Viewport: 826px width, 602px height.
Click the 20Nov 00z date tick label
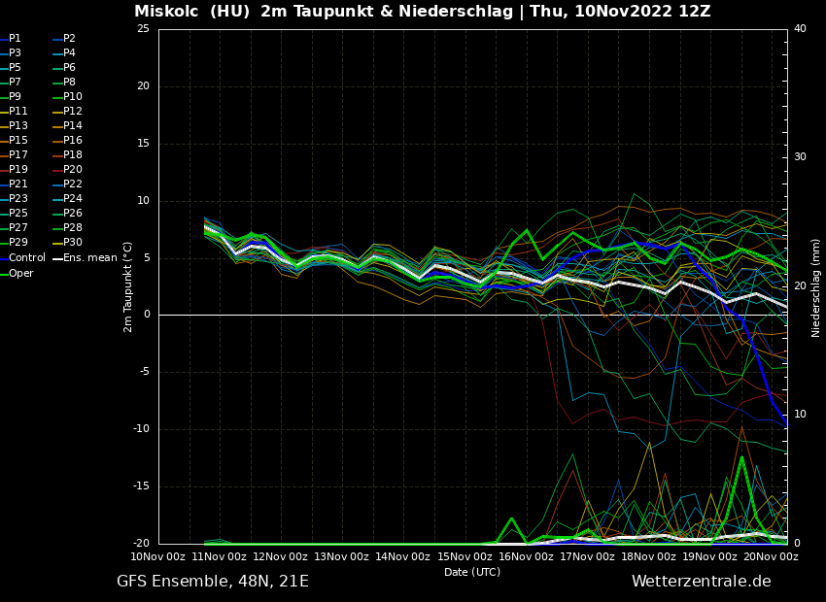click(771, 556)
